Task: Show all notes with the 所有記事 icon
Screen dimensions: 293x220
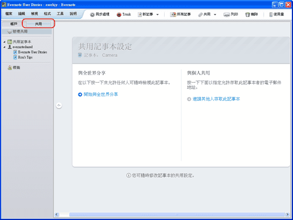Action: pyautogui.click(x=173, y=15)
